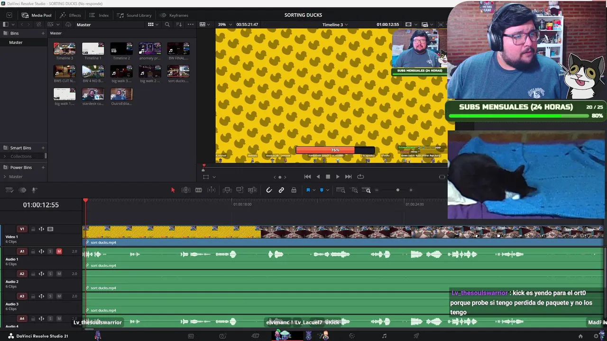Toggle the voiceover microphone tool
607x341 pixels.
coord(34,190)
